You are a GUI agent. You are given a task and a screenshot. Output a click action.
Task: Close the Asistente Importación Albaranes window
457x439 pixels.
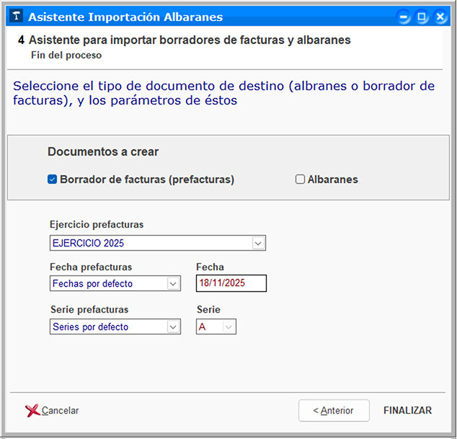coord(440,17)
